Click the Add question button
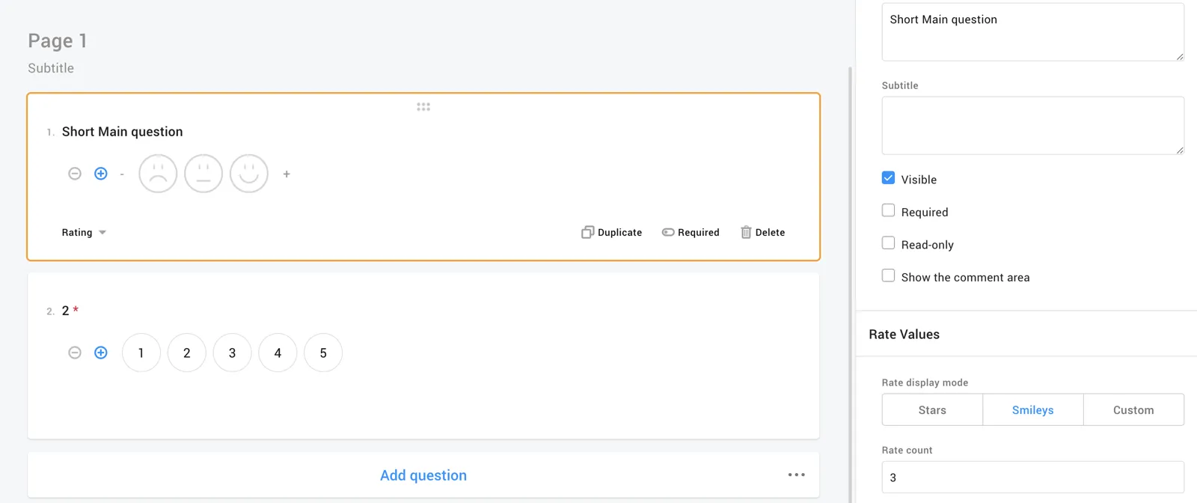The image size is (1197, 503). [423, 475]
